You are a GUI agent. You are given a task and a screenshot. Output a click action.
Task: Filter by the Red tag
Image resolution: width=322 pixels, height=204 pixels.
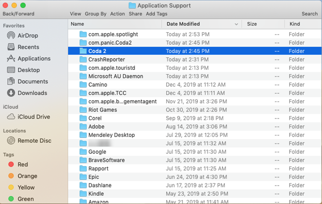point(18,165)
